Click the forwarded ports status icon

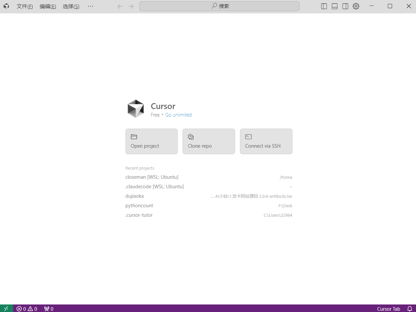click(x=49, y=309)
